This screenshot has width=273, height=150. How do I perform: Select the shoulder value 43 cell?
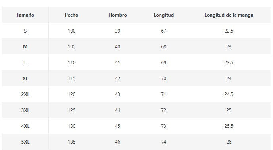117,94
